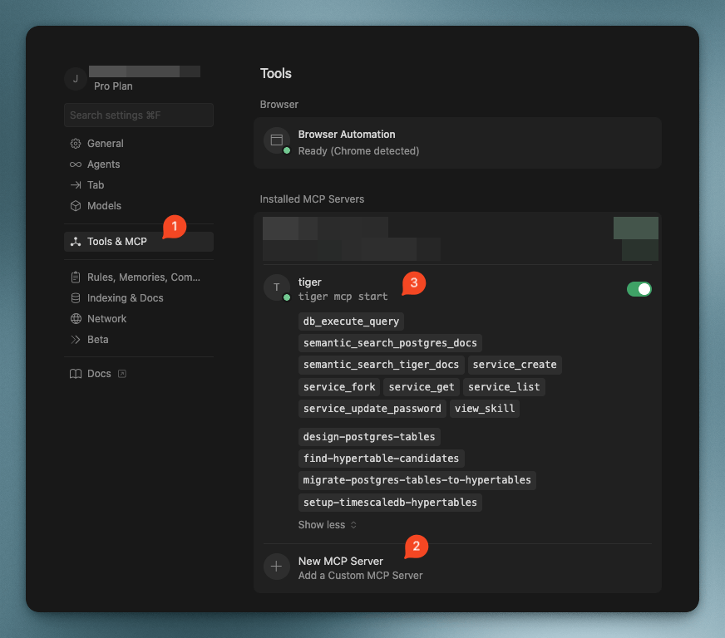
Task: Focus the Search settings input field
Action: coord(138,115)
